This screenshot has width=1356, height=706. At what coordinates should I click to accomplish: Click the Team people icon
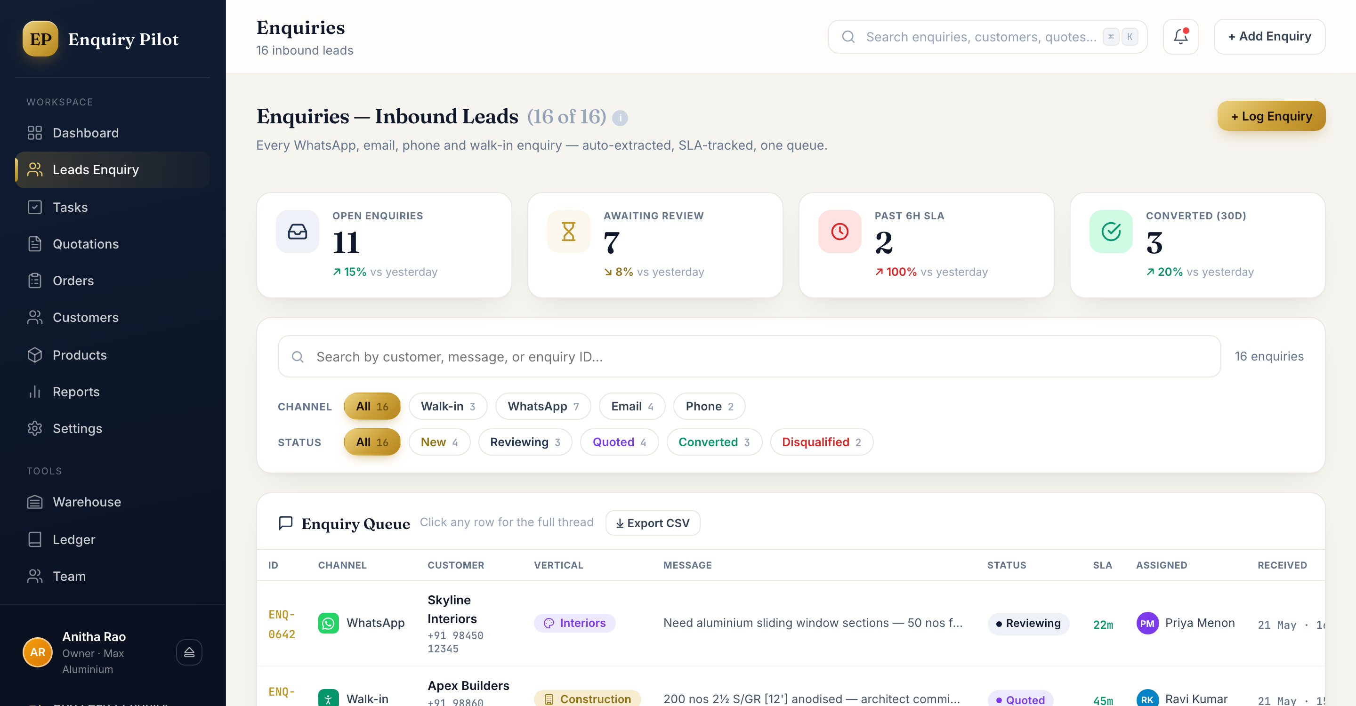35,576
